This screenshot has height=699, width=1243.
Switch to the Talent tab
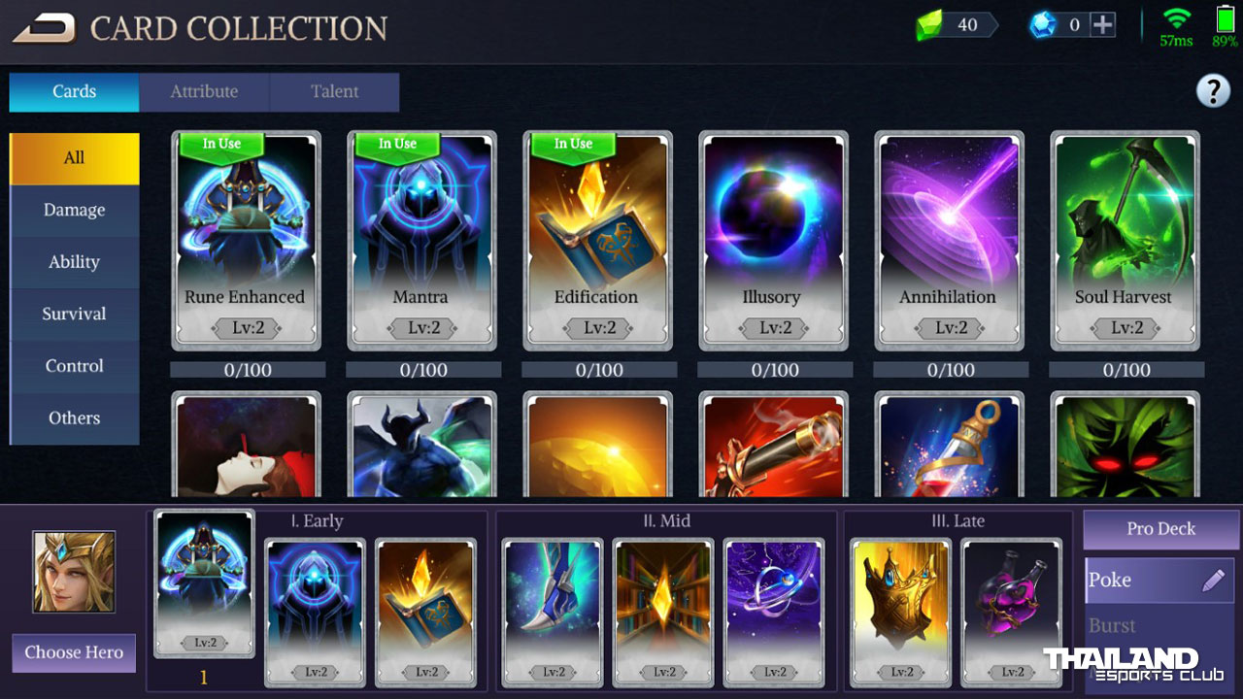pos(334,92)
